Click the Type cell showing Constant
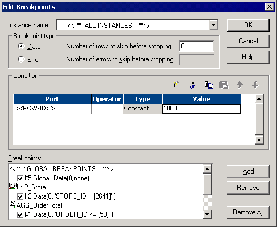This screenshot has width=277, height=227. [x=142, y=109]
